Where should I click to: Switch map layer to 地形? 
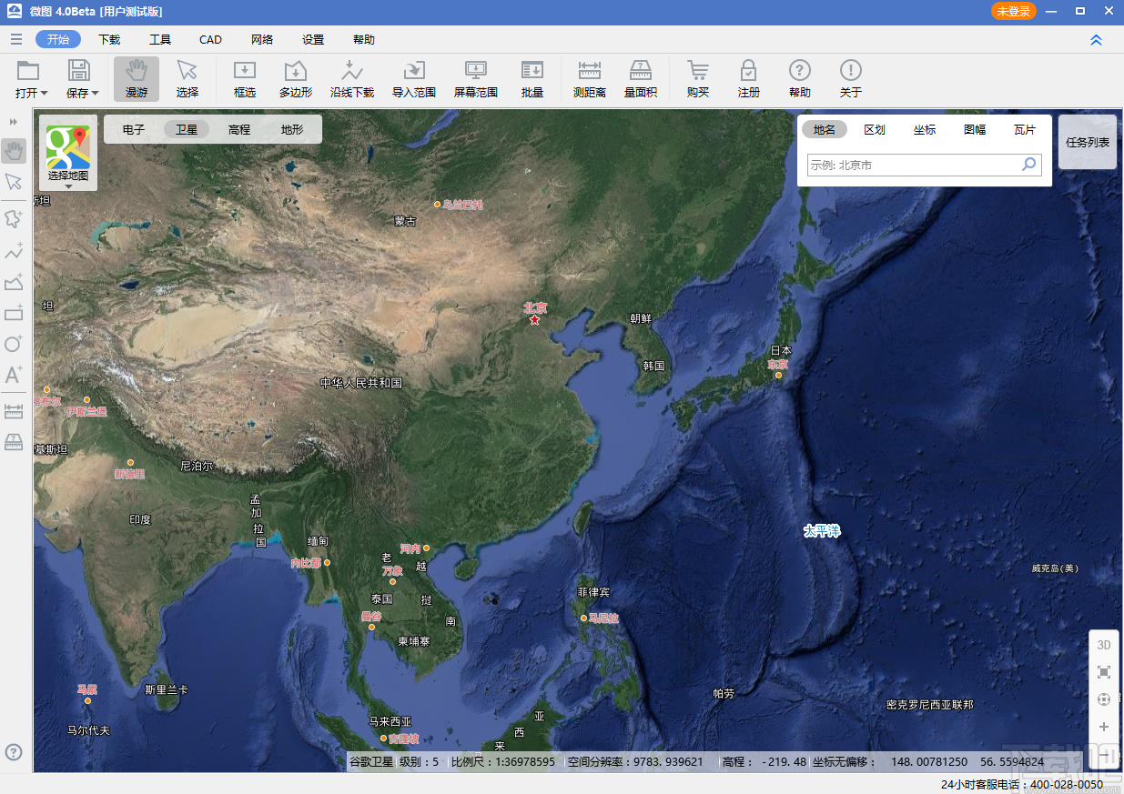click(292, 130)
